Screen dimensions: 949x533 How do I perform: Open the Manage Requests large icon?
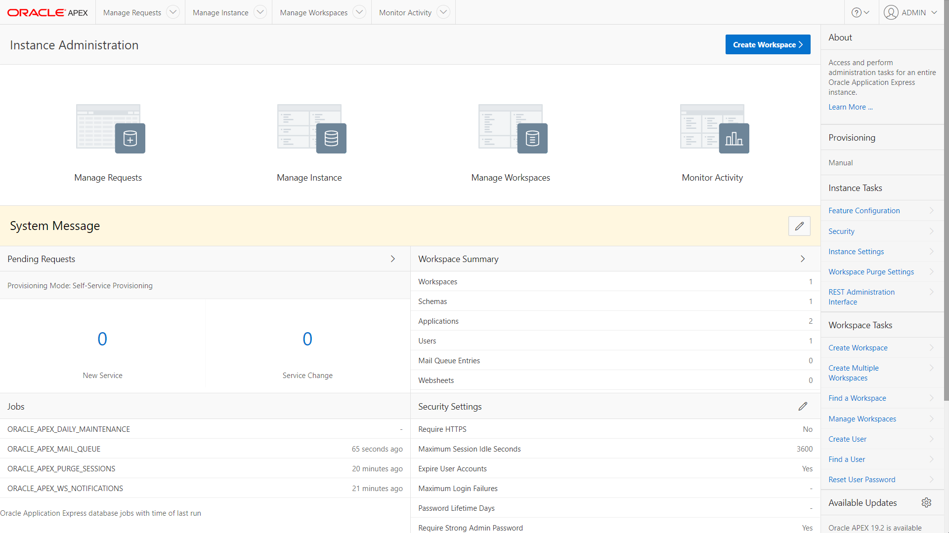pos(111,129)
